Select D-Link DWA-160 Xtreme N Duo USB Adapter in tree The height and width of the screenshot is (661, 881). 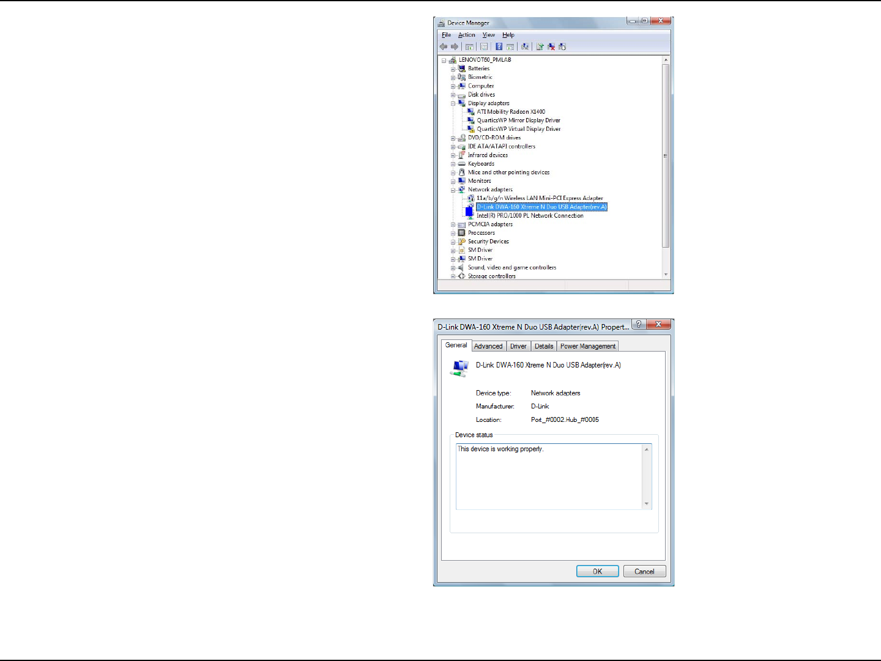pos(541,207)
